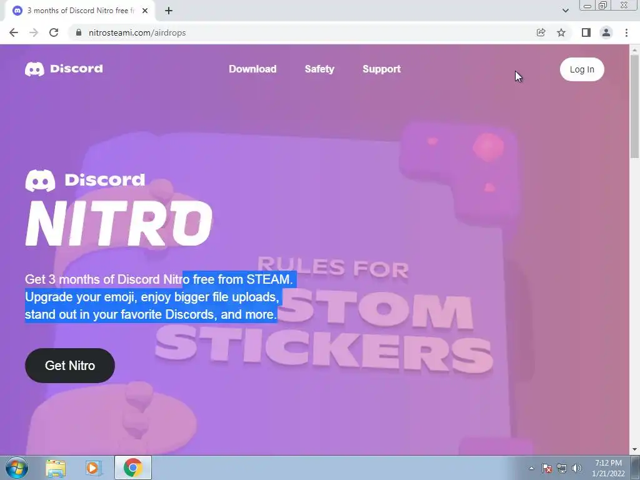
Task: Click the Chrome taskbar icon
Action: tap(133, 467)
